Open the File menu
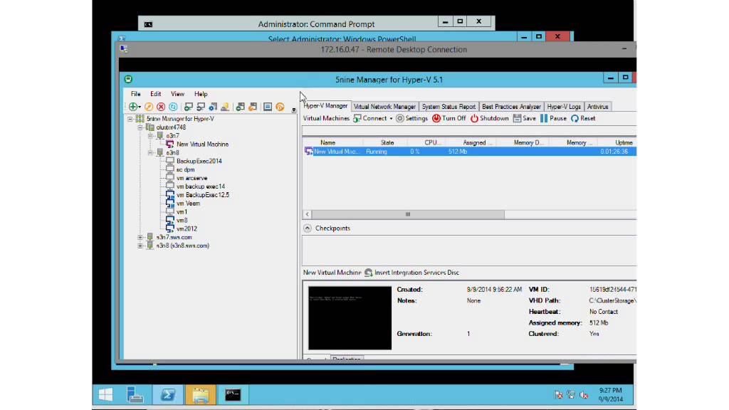 135,93
